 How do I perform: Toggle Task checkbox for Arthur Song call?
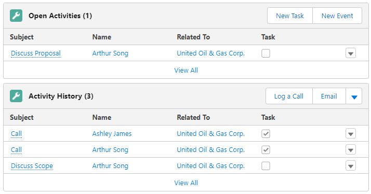(x=266, y=149)
